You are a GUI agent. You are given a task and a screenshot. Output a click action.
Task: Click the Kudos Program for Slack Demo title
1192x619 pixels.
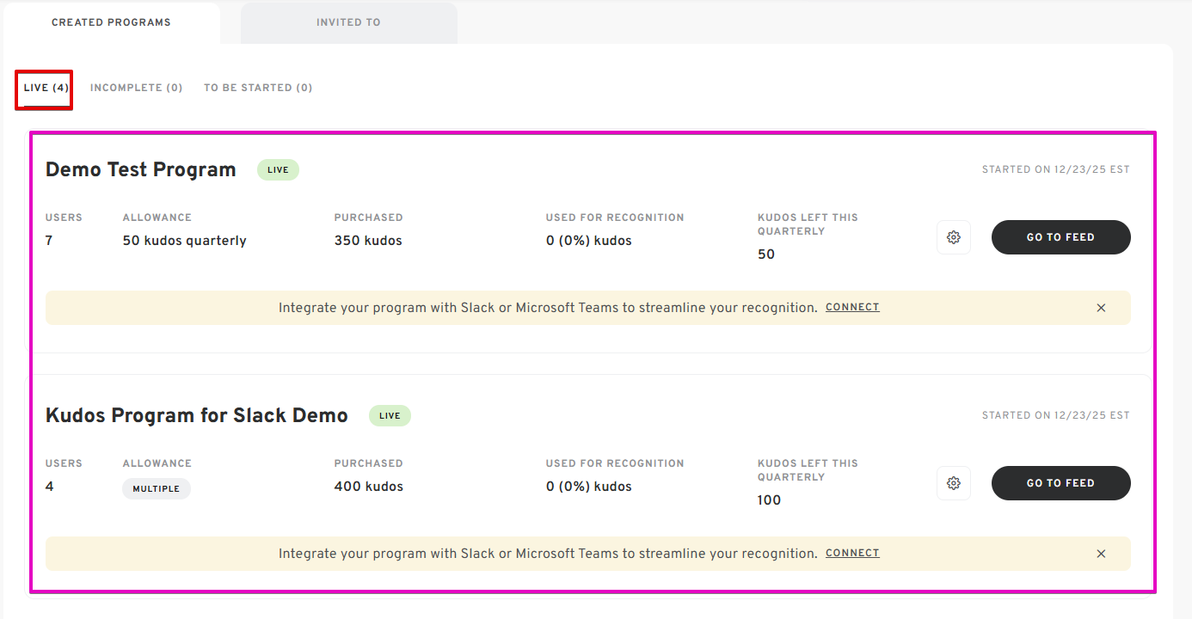[x=196, y=415]
